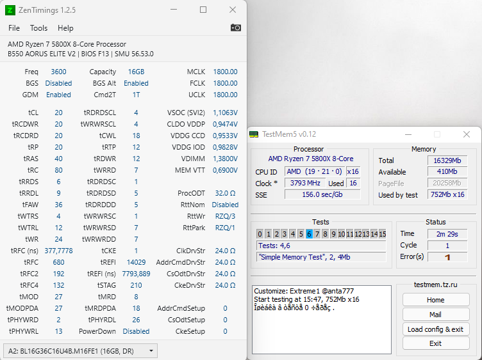Click the Cmd2T value 1T

[x=136, y=95]
